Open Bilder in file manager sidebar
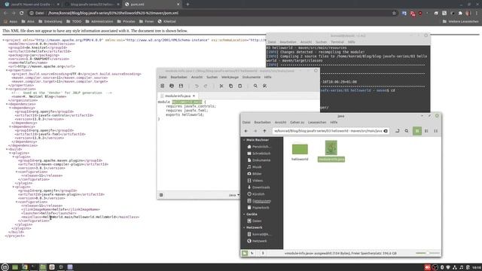This screenshot has width=482, height=271. [257, 174]
